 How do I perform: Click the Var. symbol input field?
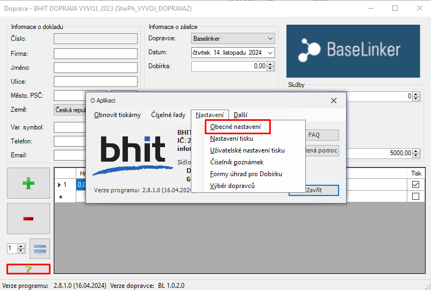pos(70,127)
